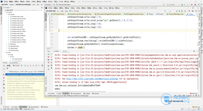The image size is (203, 111).
Task: Open VCS menu in front window
Action: click(106, 8)
